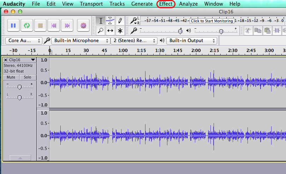Solo the Clip16 track
286x174 pixels.
(x=28, y=77)
